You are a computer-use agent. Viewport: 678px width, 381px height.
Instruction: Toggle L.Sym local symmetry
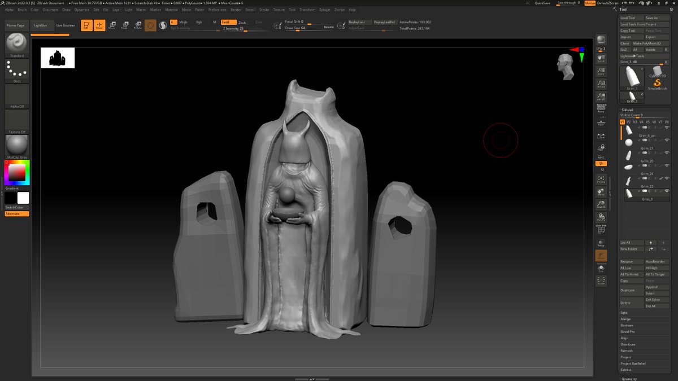coord(601,135)
